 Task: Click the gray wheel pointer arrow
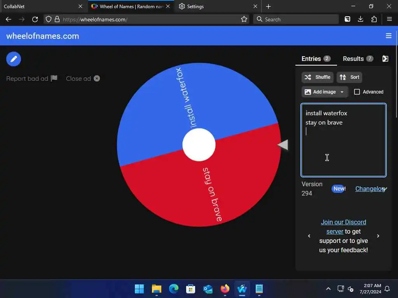pyautogui.click(x=283, y=145)
